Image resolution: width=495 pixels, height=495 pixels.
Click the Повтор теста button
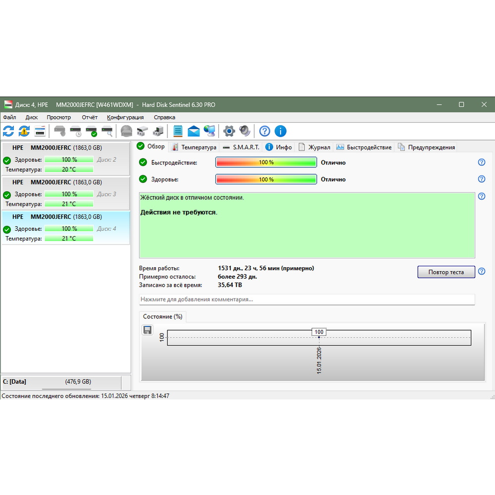[446, 272]
